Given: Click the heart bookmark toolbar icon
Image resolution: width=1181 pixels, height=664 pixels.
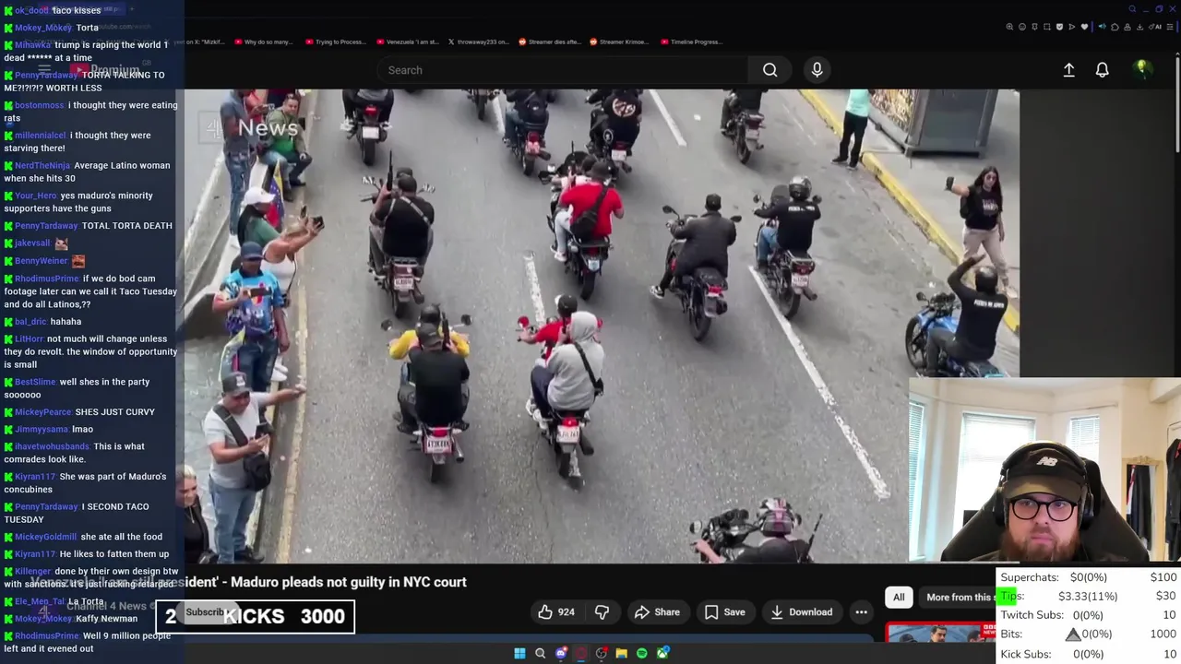Looking at the screenshot, I should 1084,27.
